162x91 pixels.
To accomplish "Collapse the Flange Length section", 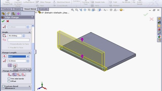I will 29,53.
